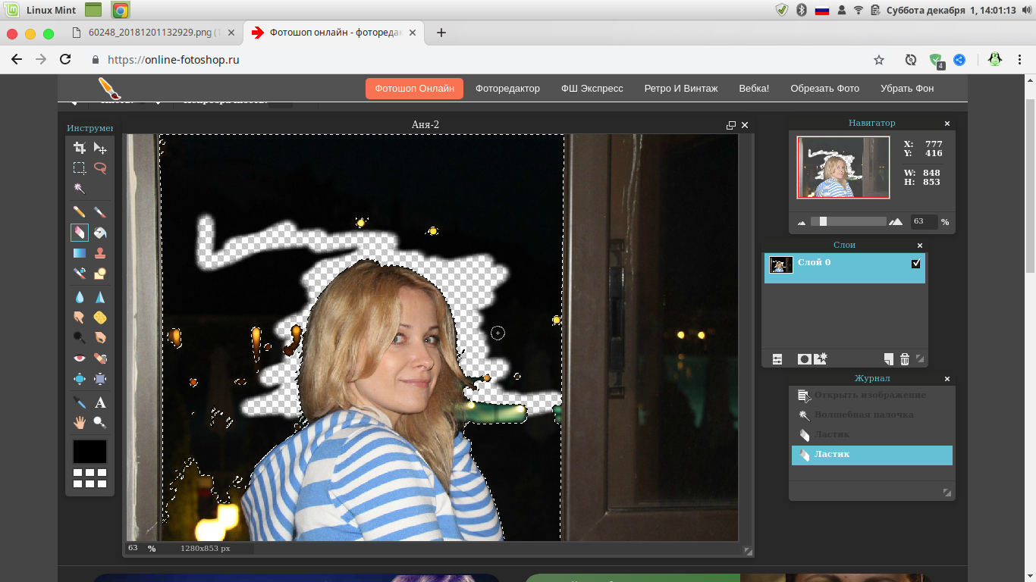
Task: Select the Text tool
Action: coord(100,402)
